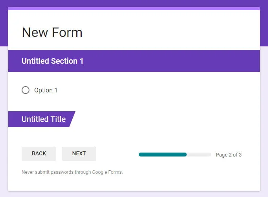Click the "Untitled Title" banner text
Screen dimensions: 268x197
tap(44, 119)
